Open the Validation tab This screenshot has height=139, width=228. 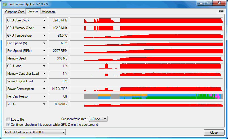[48, 12]
